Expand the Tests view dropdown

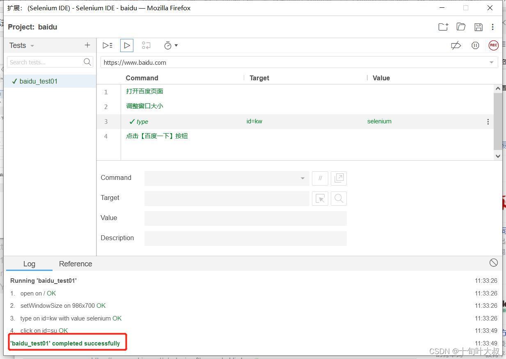coord(32,46)
